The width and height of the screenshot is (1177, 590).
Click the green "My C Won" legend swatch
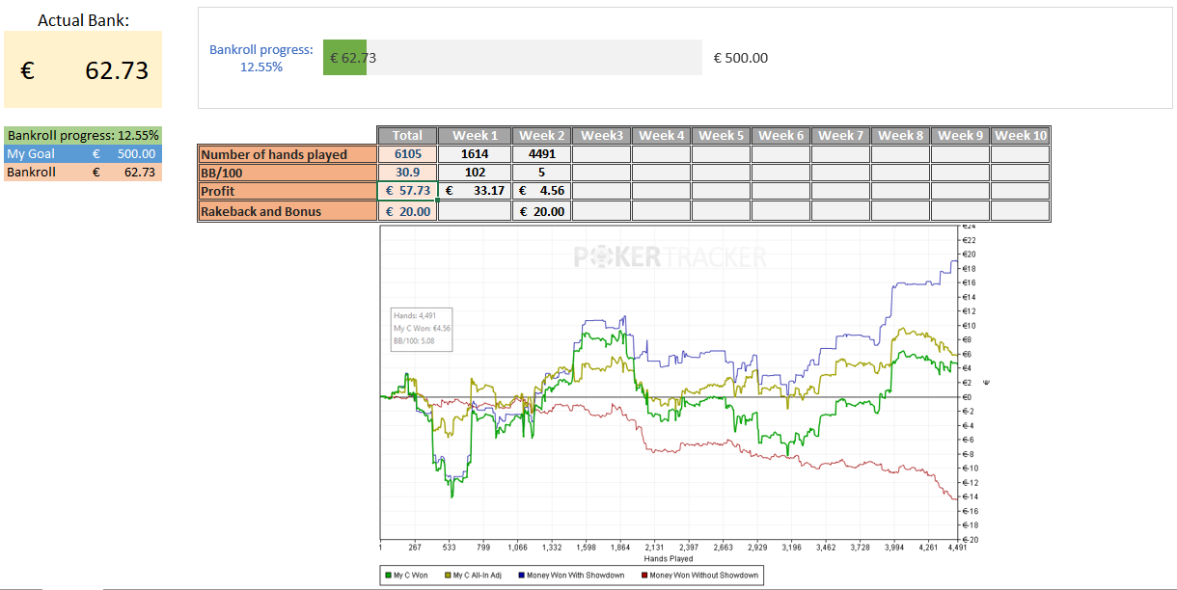tap(388, 576)
